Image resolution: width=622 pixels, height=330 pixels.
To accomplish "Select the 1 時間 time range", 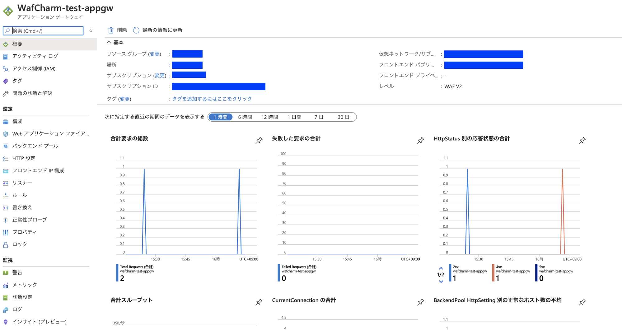I will (220, 117).
